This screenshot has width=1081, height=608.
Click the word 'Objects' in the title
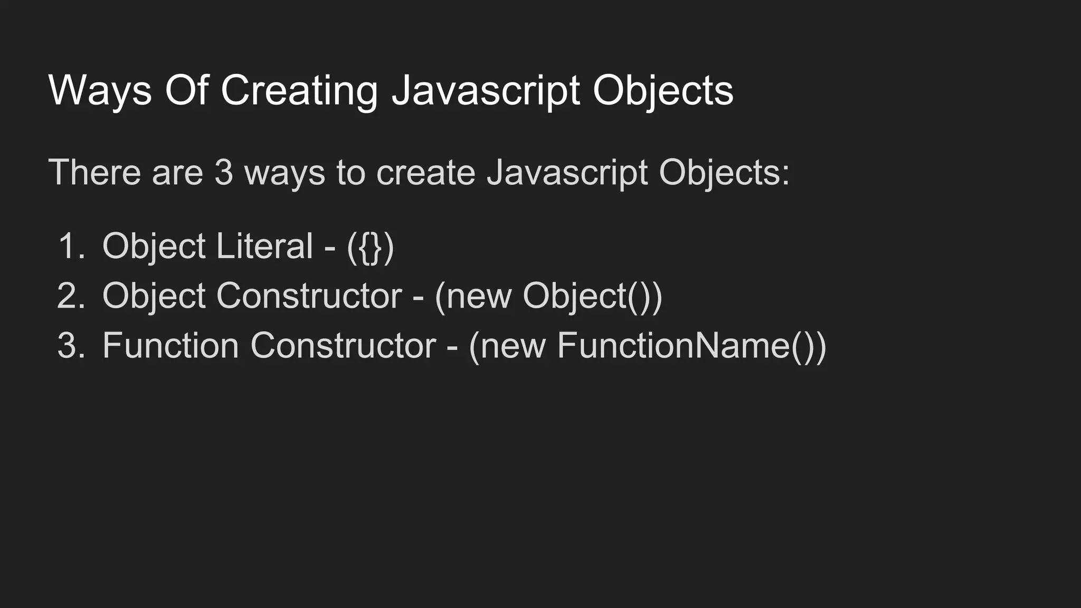(x=663, y=92)
